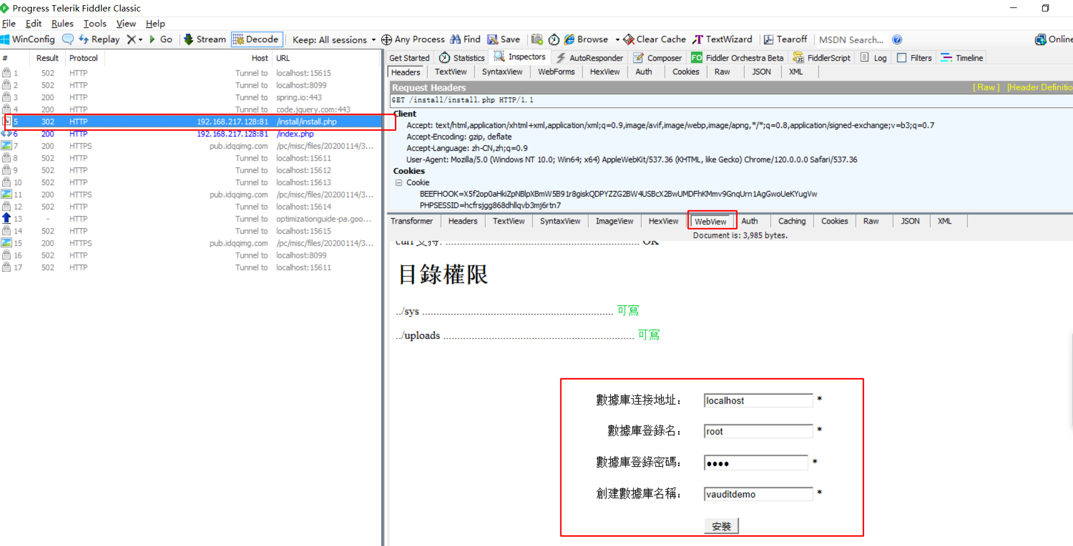Click the root database username field
1073x546 pixels.
(758, 431)
